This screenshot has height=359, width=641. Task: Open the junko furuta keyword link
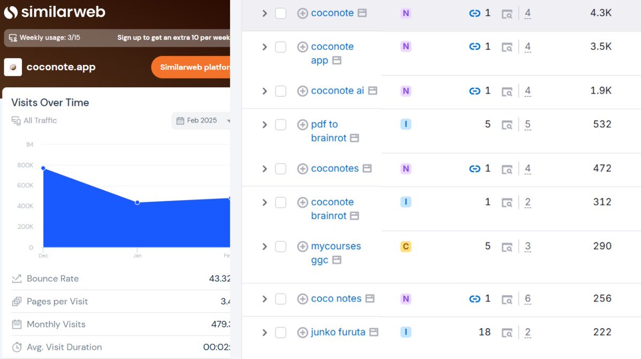tap(338, 332)
